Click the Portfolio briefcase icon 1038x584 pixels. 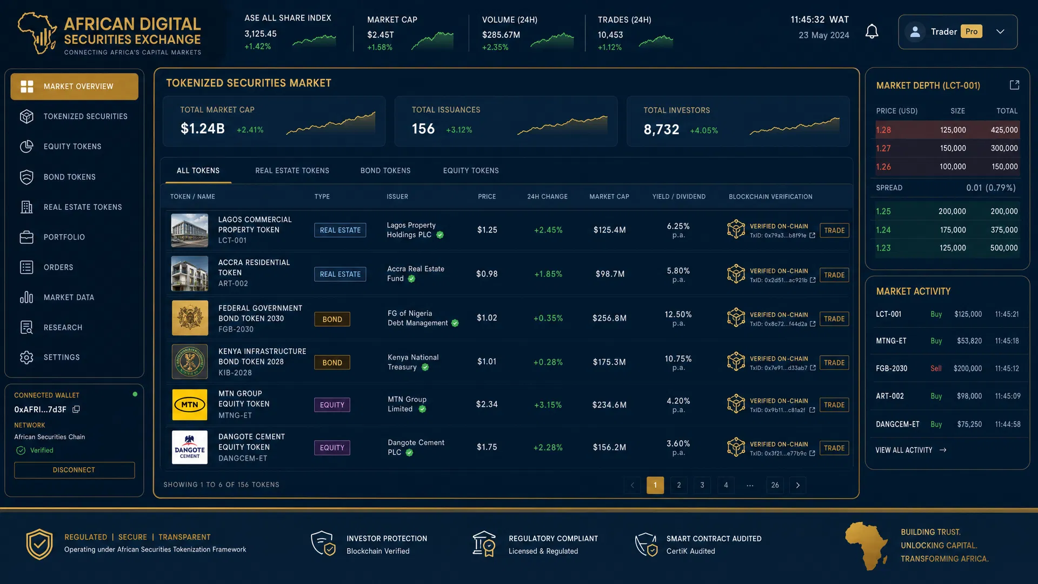pos(26,237)
